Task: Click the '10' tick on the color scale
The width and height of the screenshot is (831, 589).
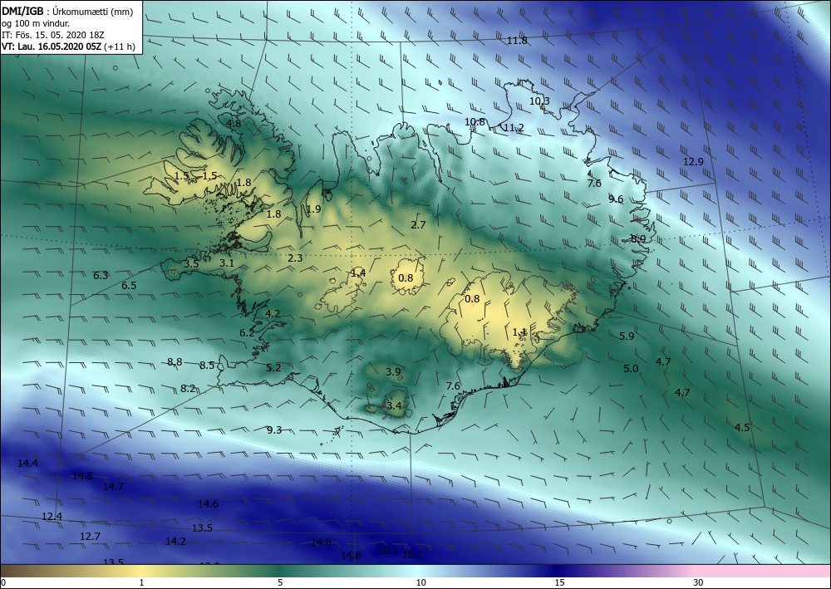Action: click(420, 582)
